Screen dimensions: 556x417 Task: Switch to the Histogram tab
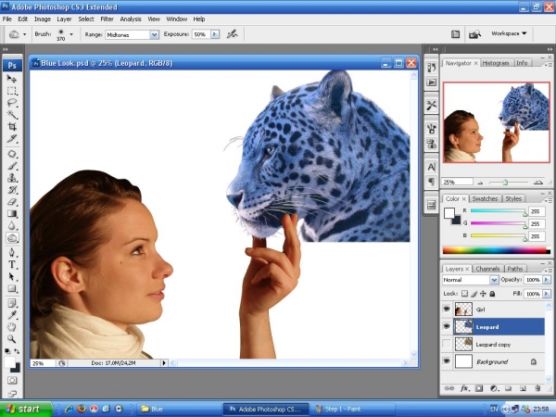[x=496, y=63]
